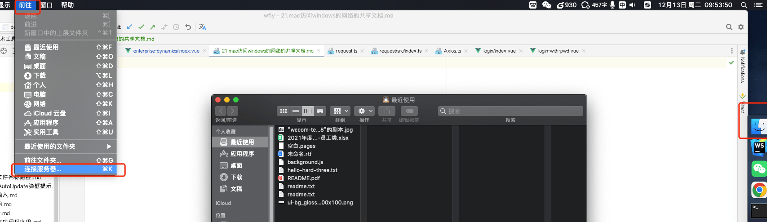
Task: Select 个人 in the Go menu
Action: (x=66, y=85)
